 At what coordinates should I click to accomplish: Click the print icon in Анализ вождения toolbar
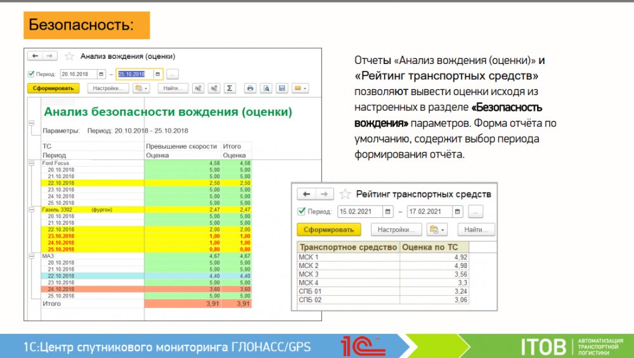coord(250,89)
